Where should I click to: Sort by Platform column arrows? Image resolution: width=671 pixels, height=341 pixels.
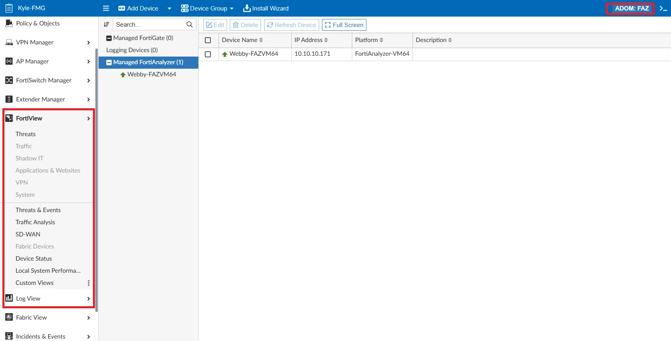381,40
